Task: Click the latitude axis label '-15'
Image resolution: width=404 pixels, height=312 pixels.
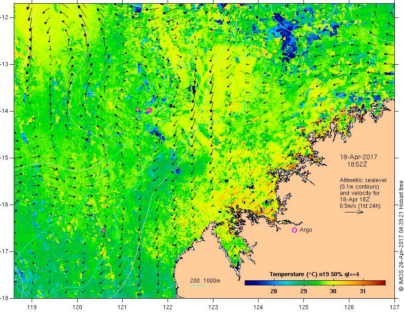Action: click(x=5, y=158)
